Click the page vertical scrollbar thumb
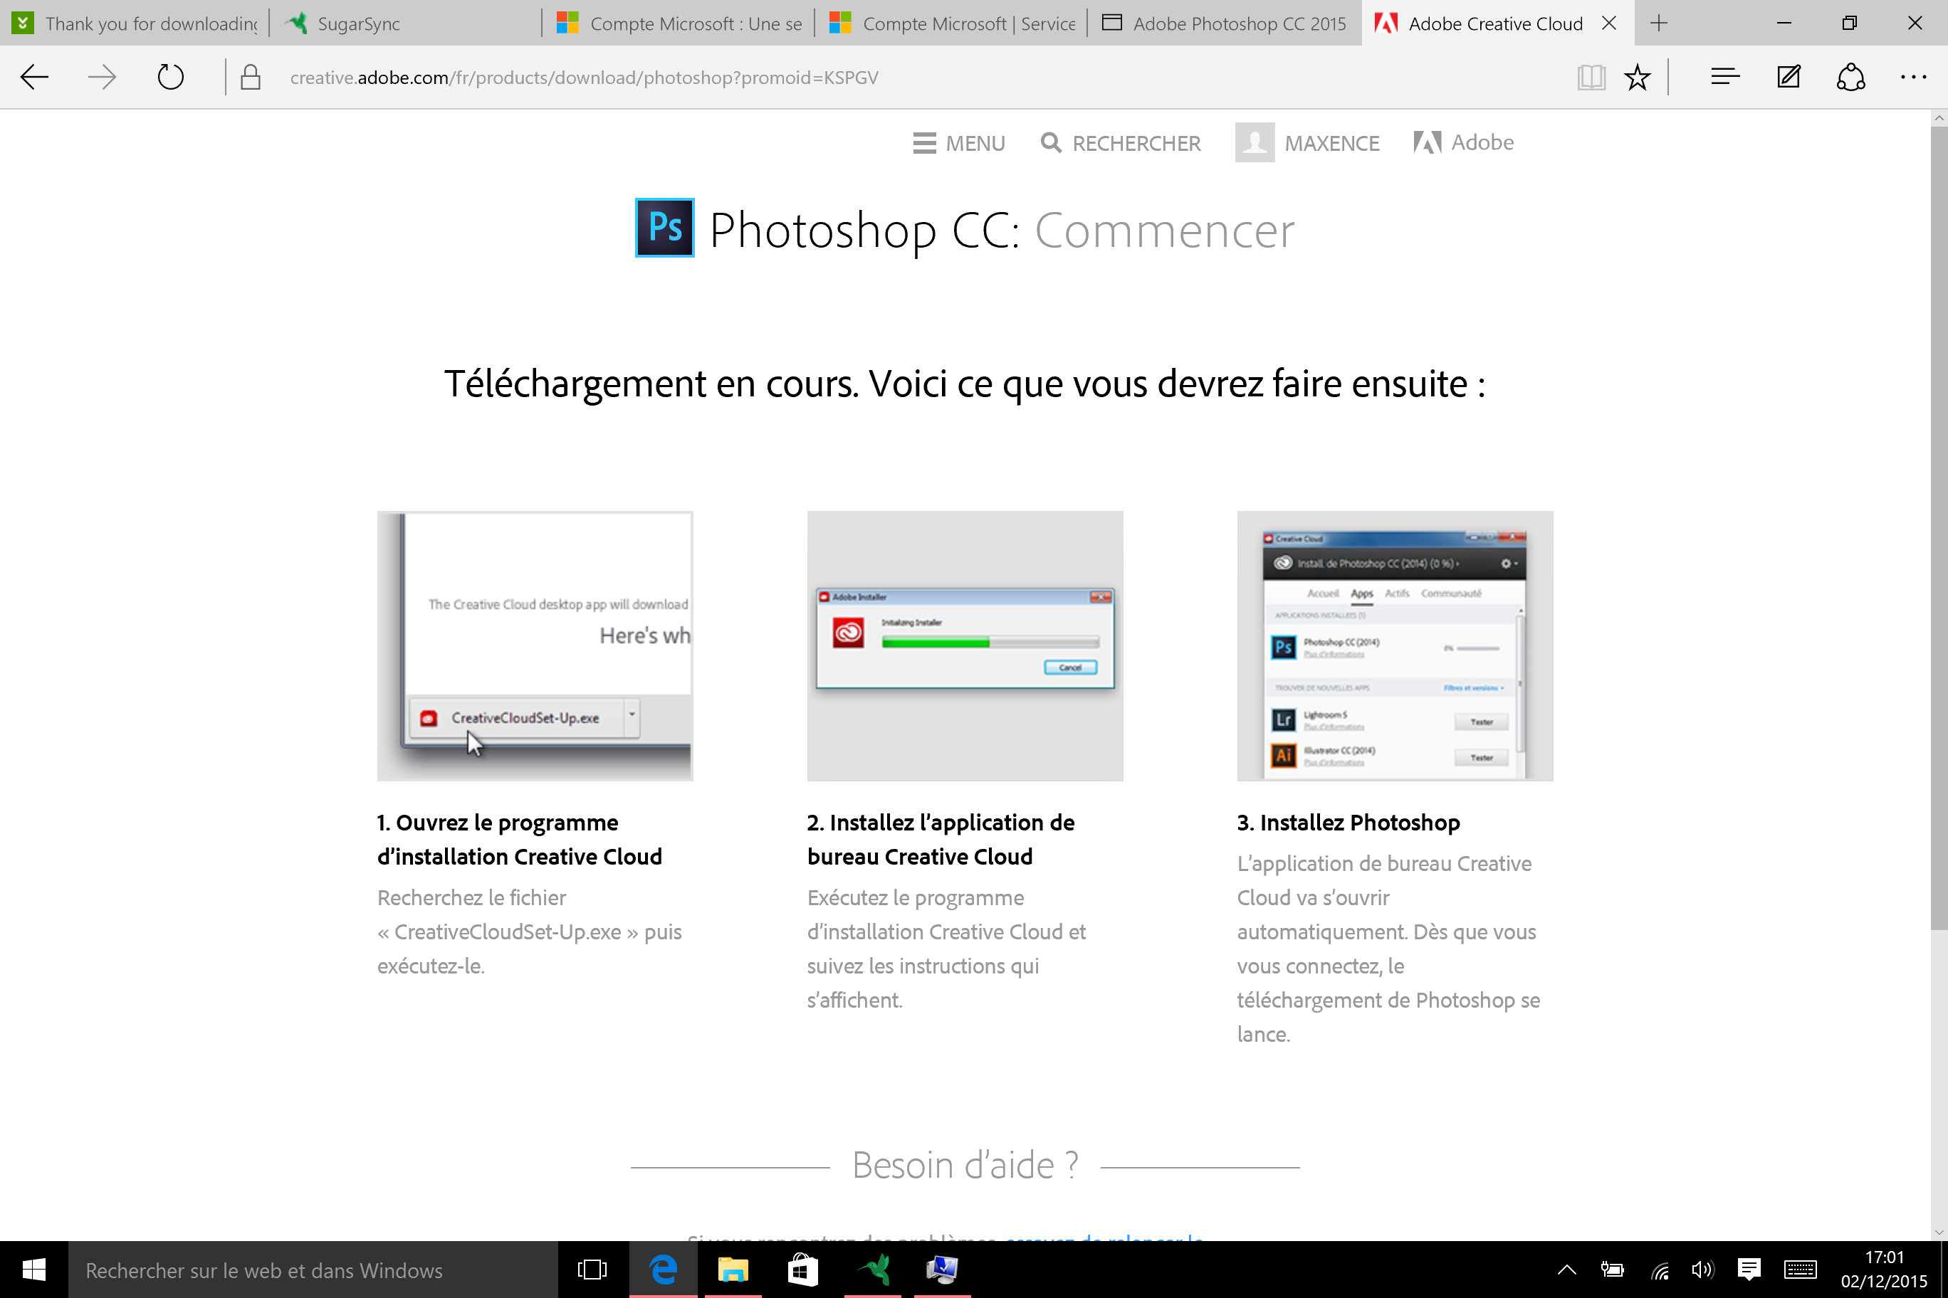The height and width of the screenshot is (1298, 1948). (x=1938, y=528)
